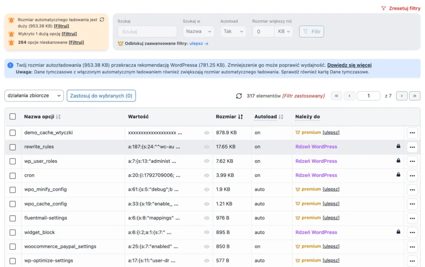This screenshot has width=425, height=267.
Task: Click Dowiedz się więcej link
Action: point(349,65)
